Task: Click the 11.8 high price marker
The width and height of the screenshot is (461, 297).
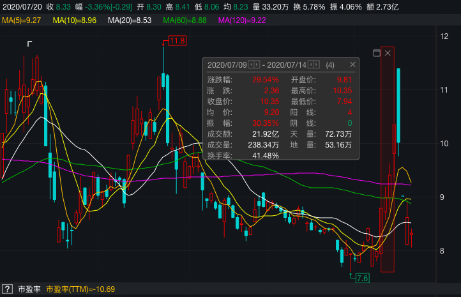Action: [x=177, y=41]
